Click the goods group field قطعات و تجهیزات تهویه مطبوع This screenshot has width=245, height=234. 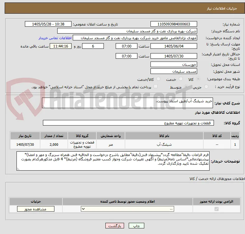pos(128,123)
